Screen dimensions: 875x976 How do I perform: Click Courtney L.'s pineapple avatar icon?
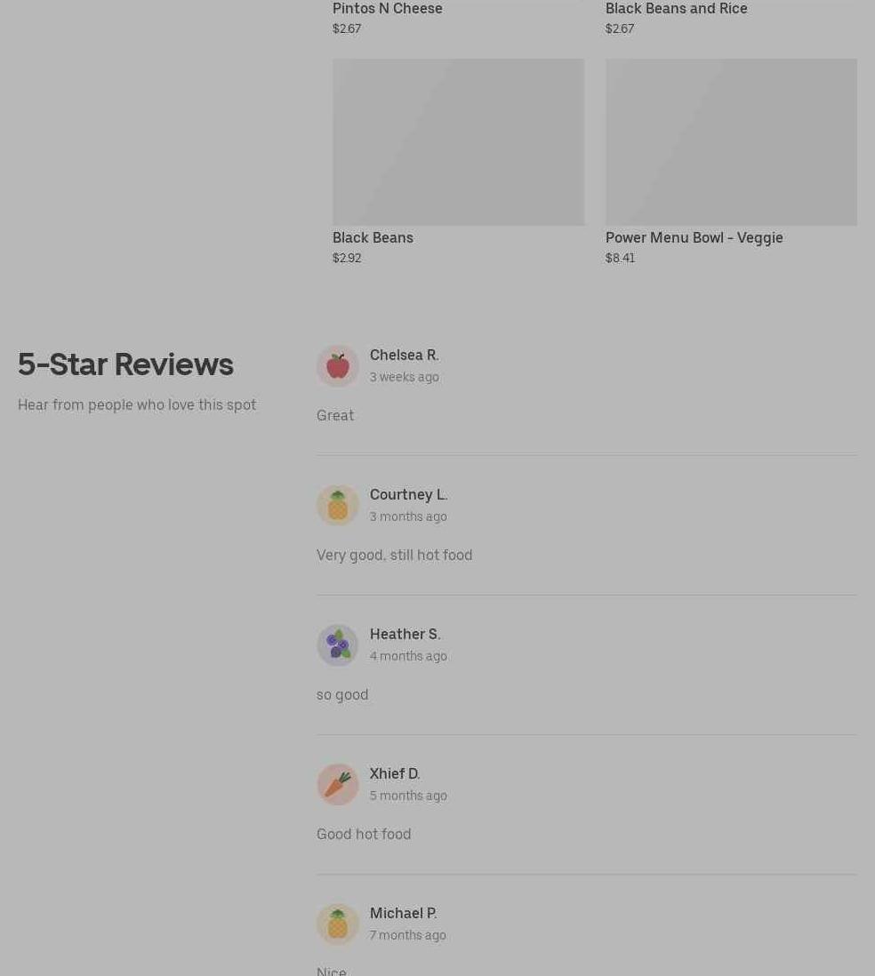[338, 506]
